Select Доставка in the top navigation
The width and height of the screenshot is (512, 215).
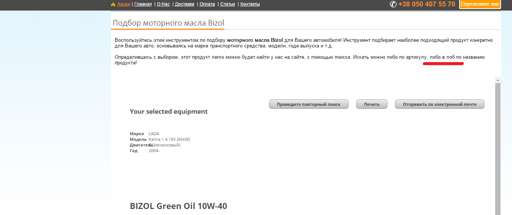pos(185,4)
